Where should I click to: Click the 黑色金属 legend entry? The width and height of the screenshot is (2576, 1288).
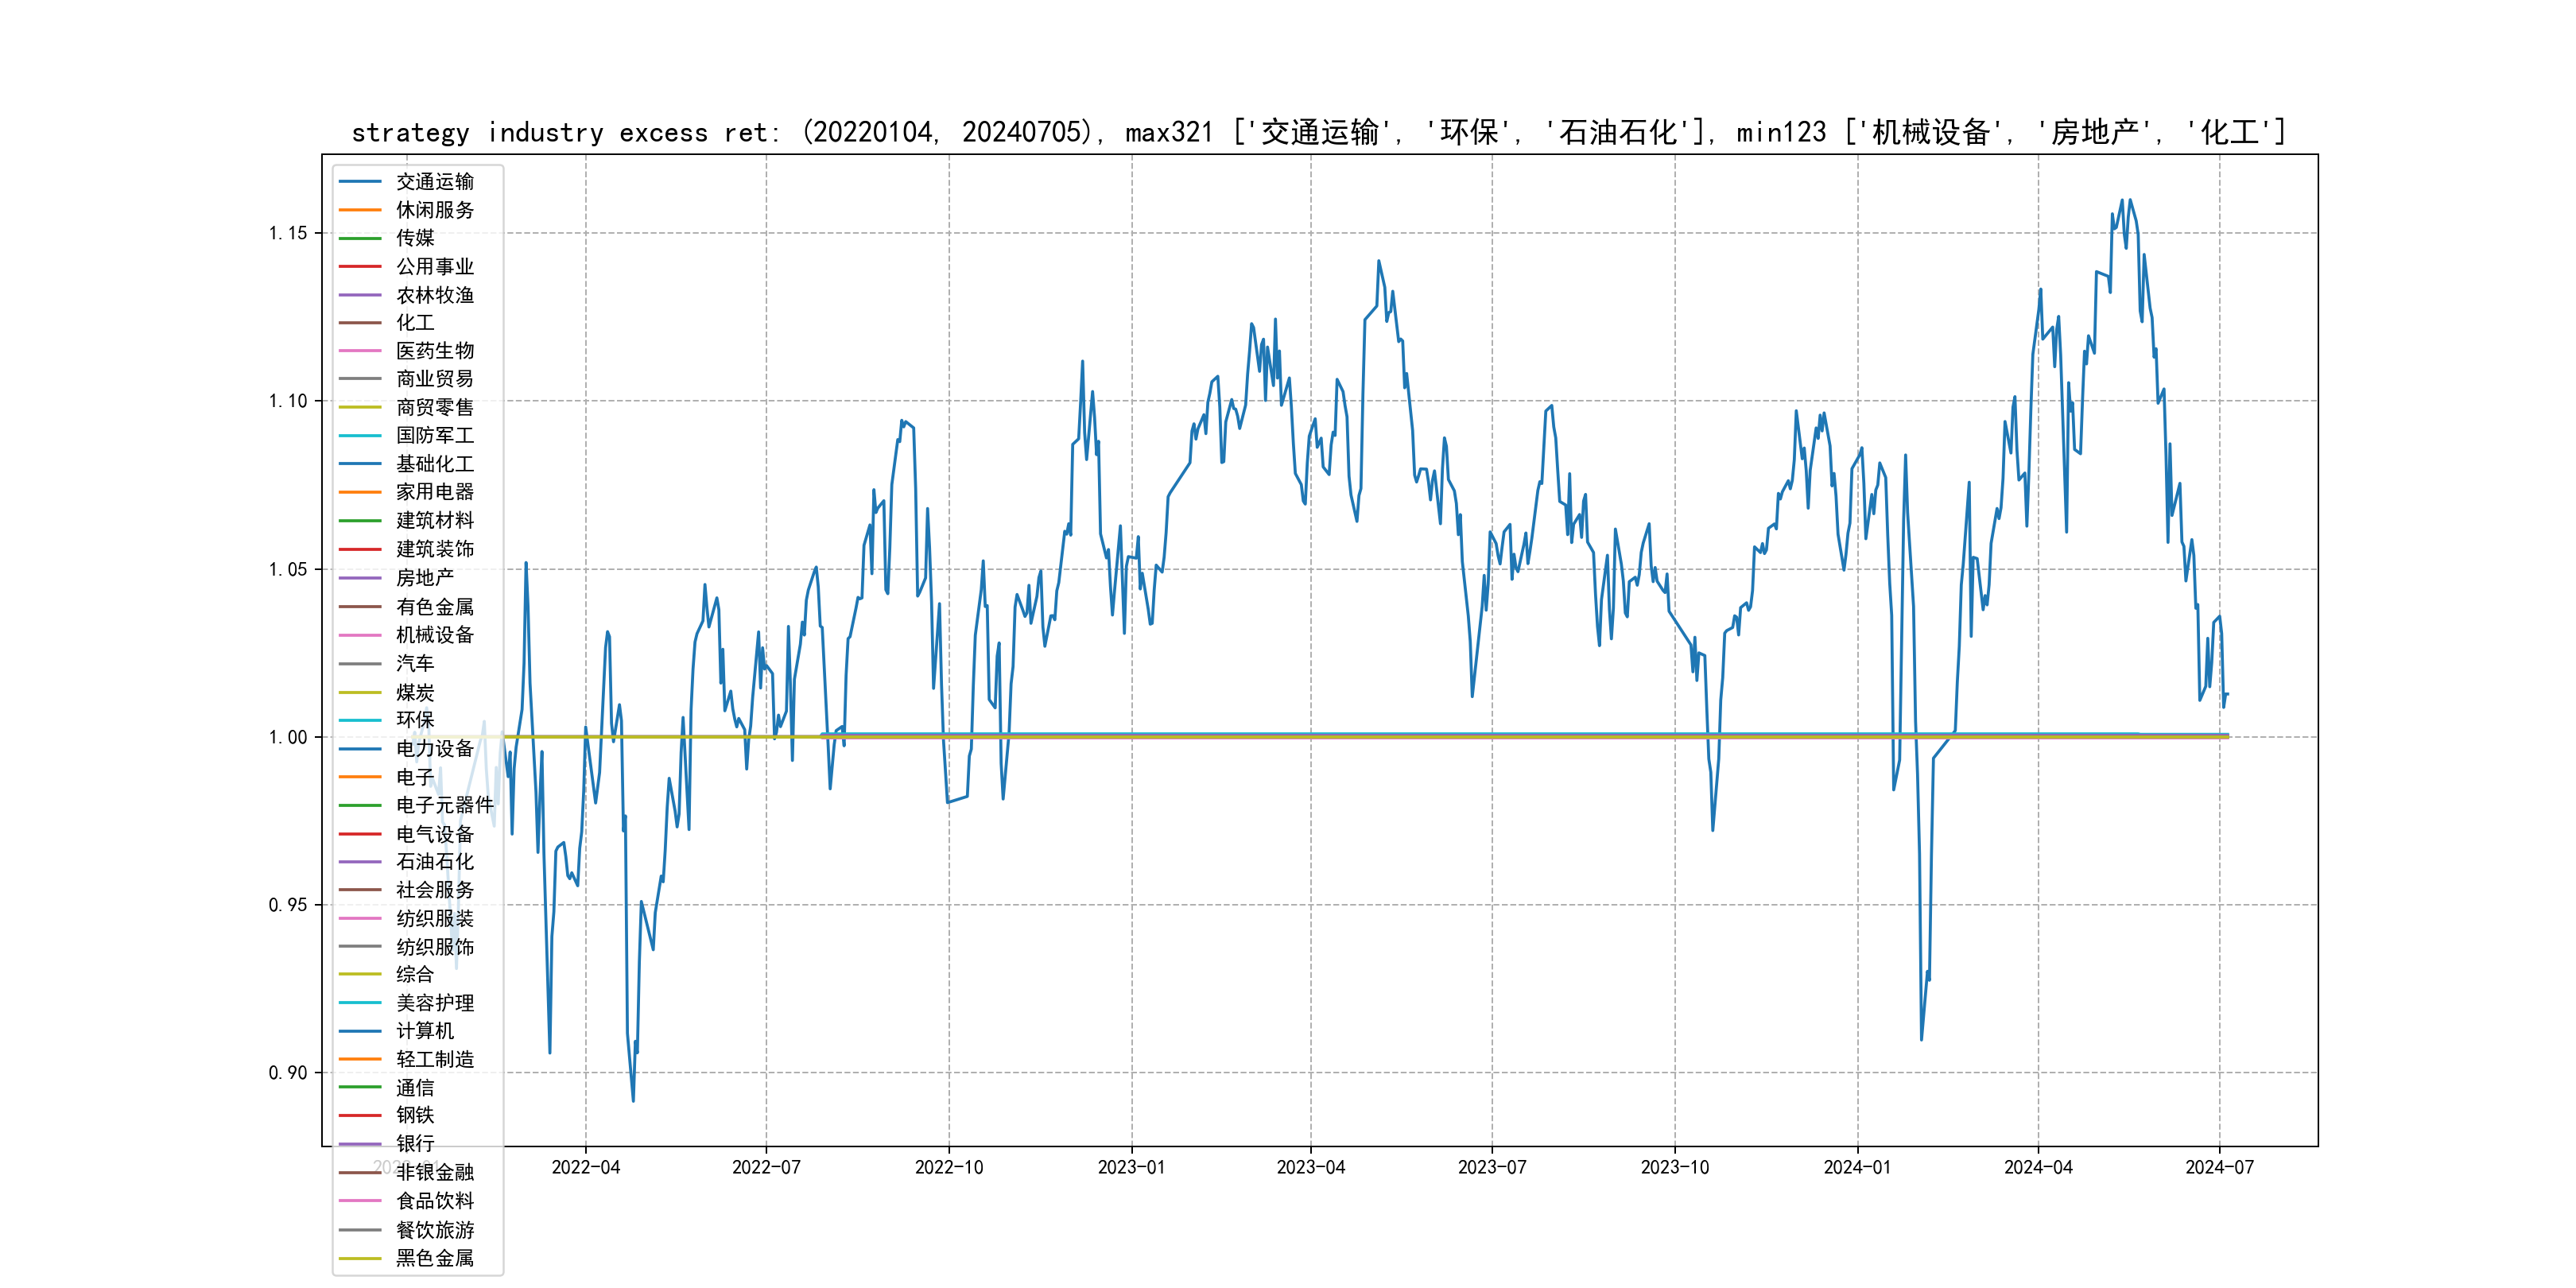click(434, 1258)
